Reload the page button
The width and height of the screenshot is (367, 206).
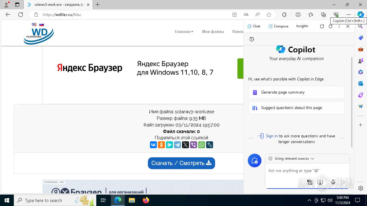pos(21,15)
